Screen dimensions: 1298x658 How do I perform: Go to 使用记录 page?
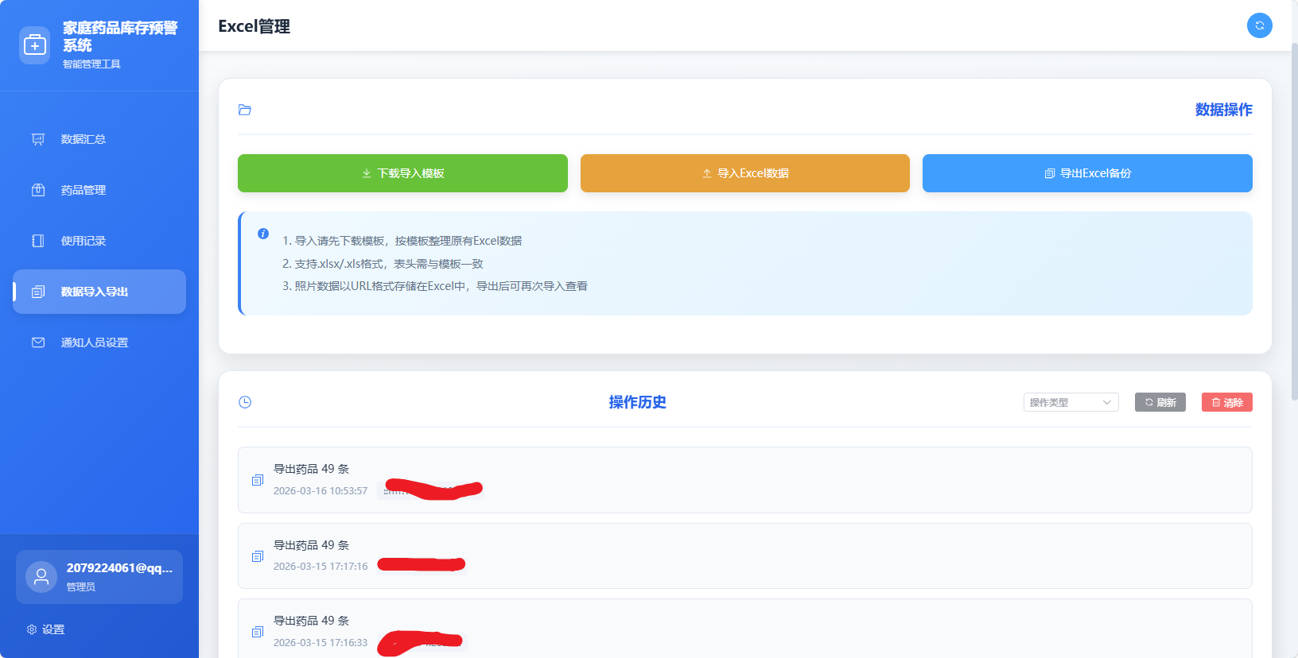99,241
